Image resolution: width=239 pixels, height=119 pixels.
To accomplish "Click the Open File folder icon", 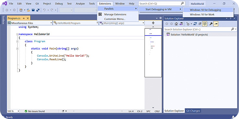I will [x=28, y=10].
